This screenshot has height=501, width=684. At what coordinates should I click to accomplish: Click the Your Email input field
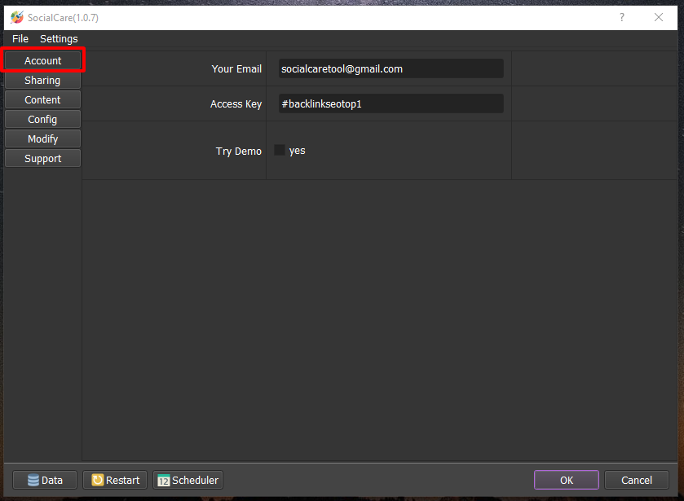point(391,69)
